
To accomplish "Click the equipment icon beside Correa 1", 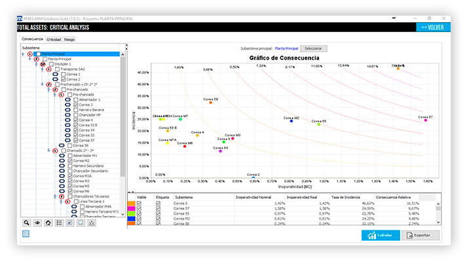I will click(55, 75).
